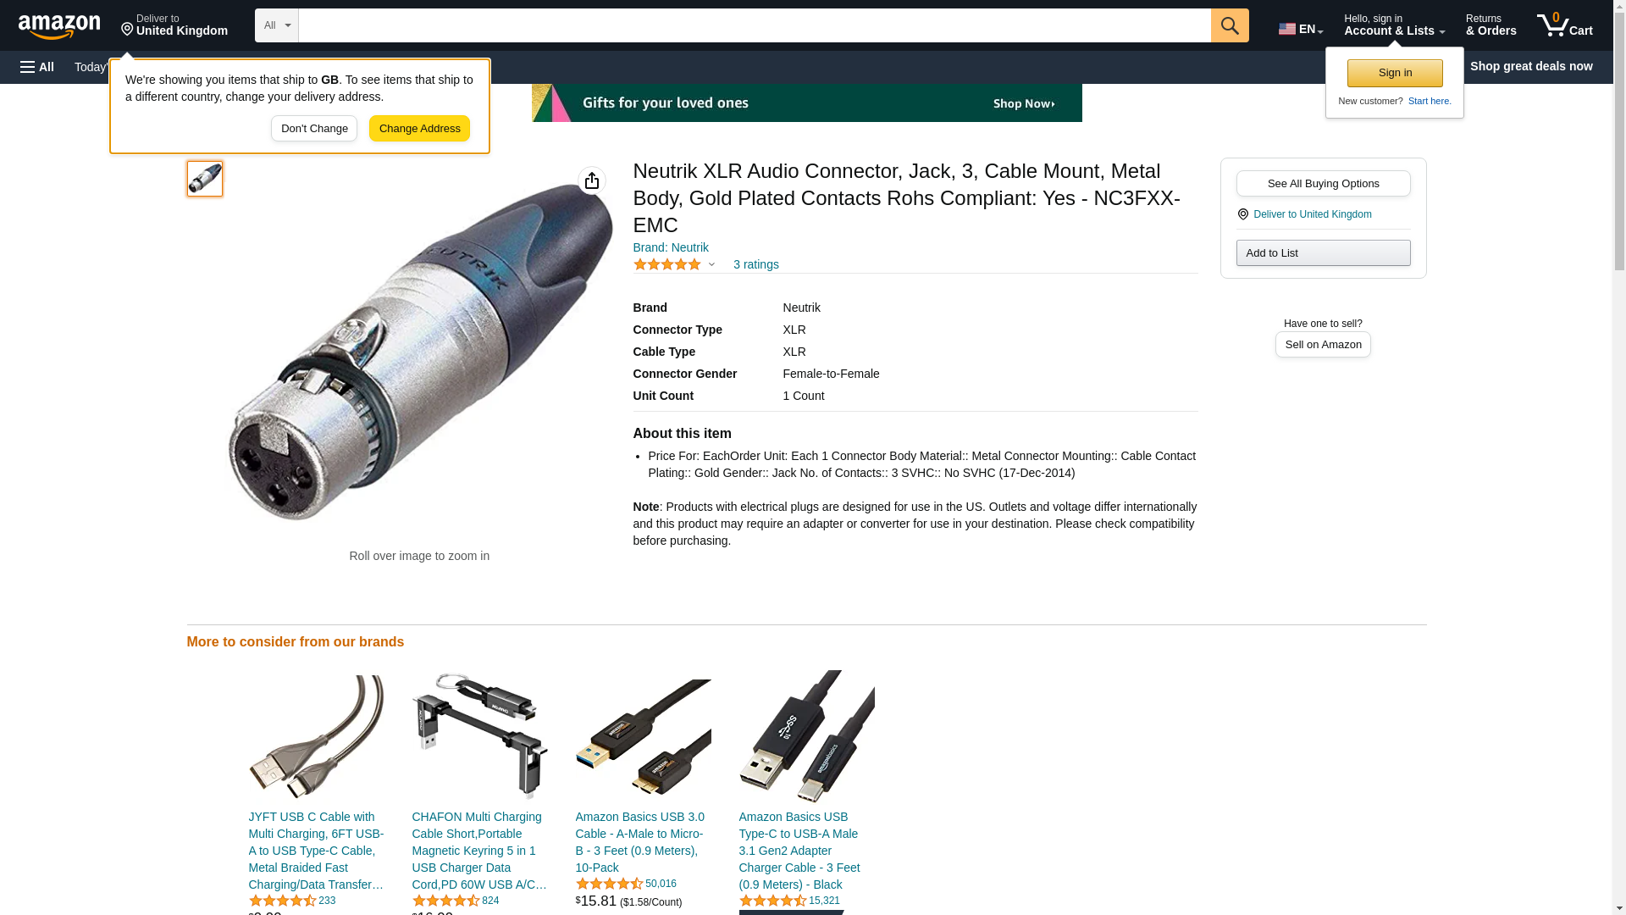This screenshot has width=1626, height=915.
Task: Expand the All search category dropdown
Action: tap(277, 25)
